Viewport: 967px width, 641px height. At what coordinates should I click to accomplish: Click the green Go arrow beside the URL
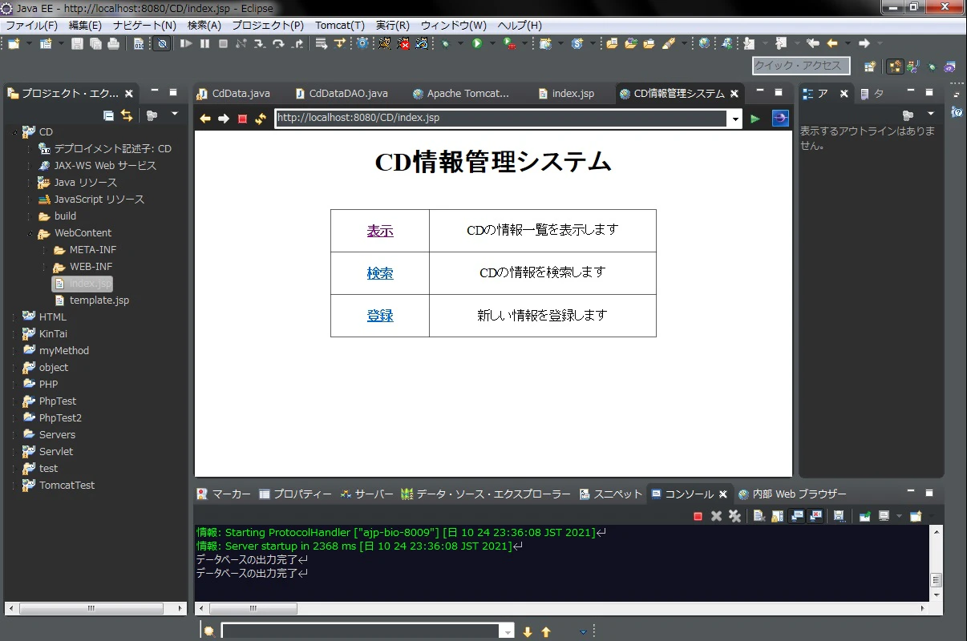(755, 119)
